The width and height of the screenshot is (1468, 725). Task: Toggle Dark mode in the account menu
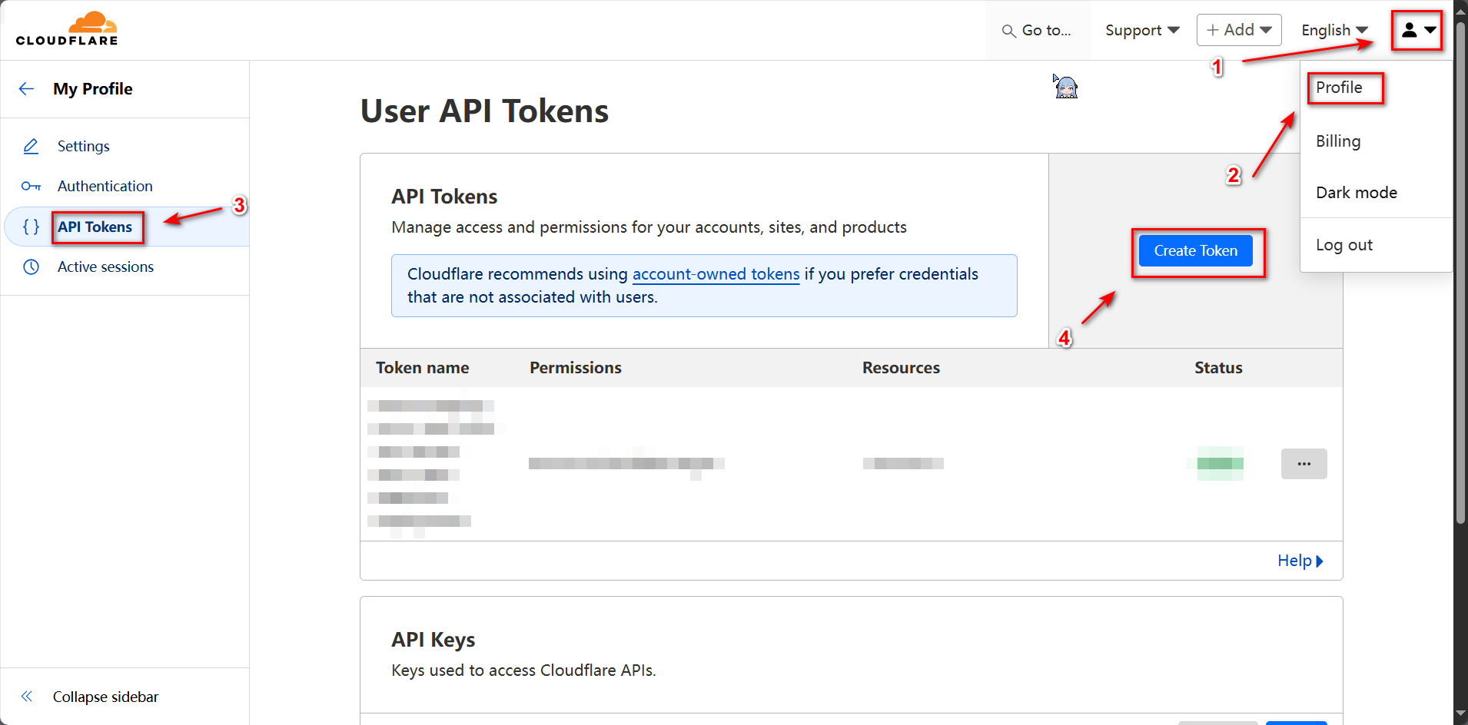(x=1356, y=193)
